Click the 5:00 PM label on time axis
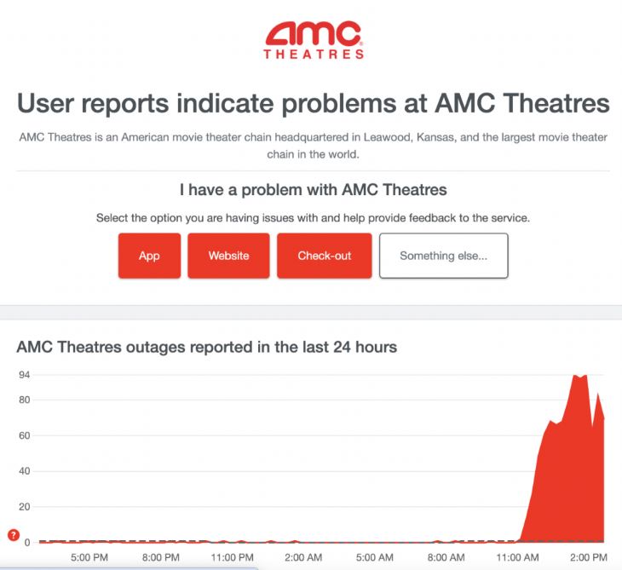The image size is (622, 570). pos(89,558)
